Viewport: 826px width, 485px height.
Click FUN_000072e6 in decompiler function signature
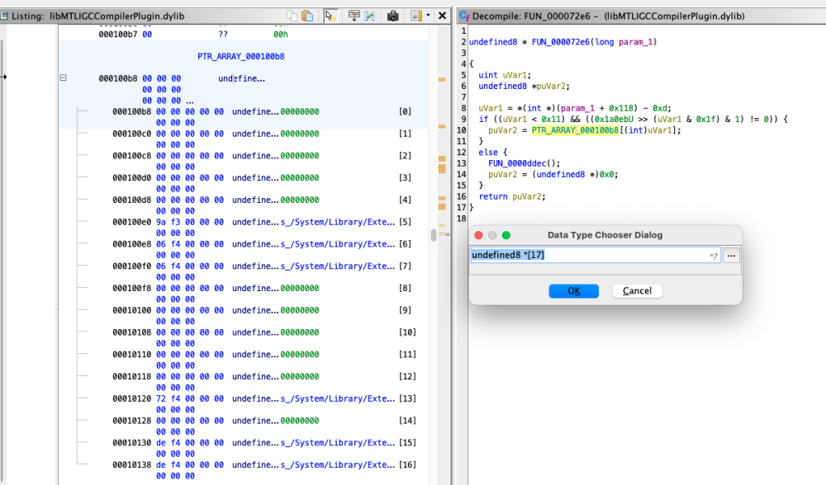(561, 42)
